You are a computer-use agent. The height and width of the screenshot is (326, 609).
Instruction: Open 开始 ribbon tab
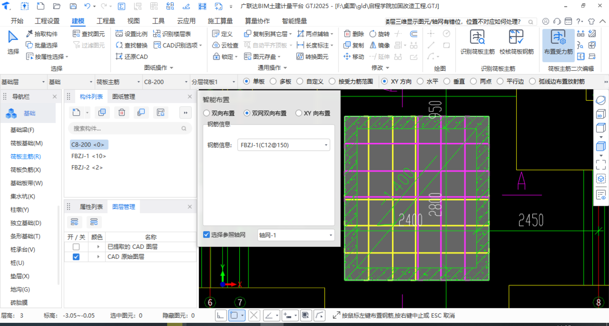[x=17, y=21]
